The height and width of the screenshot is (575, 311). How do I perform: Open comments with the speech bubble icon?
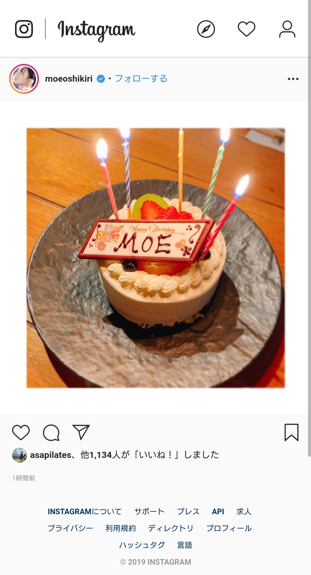(x=51, y=432)
